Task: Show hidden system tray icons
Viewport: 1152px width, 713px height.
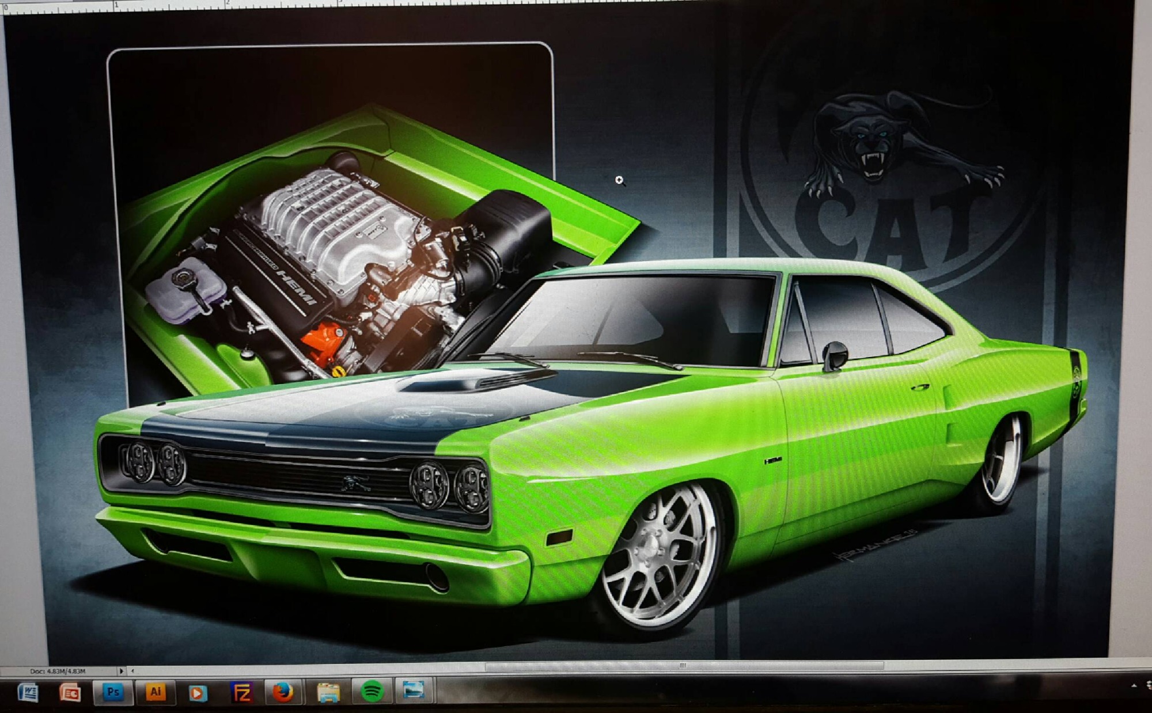Action: [x=1134, y=685]
